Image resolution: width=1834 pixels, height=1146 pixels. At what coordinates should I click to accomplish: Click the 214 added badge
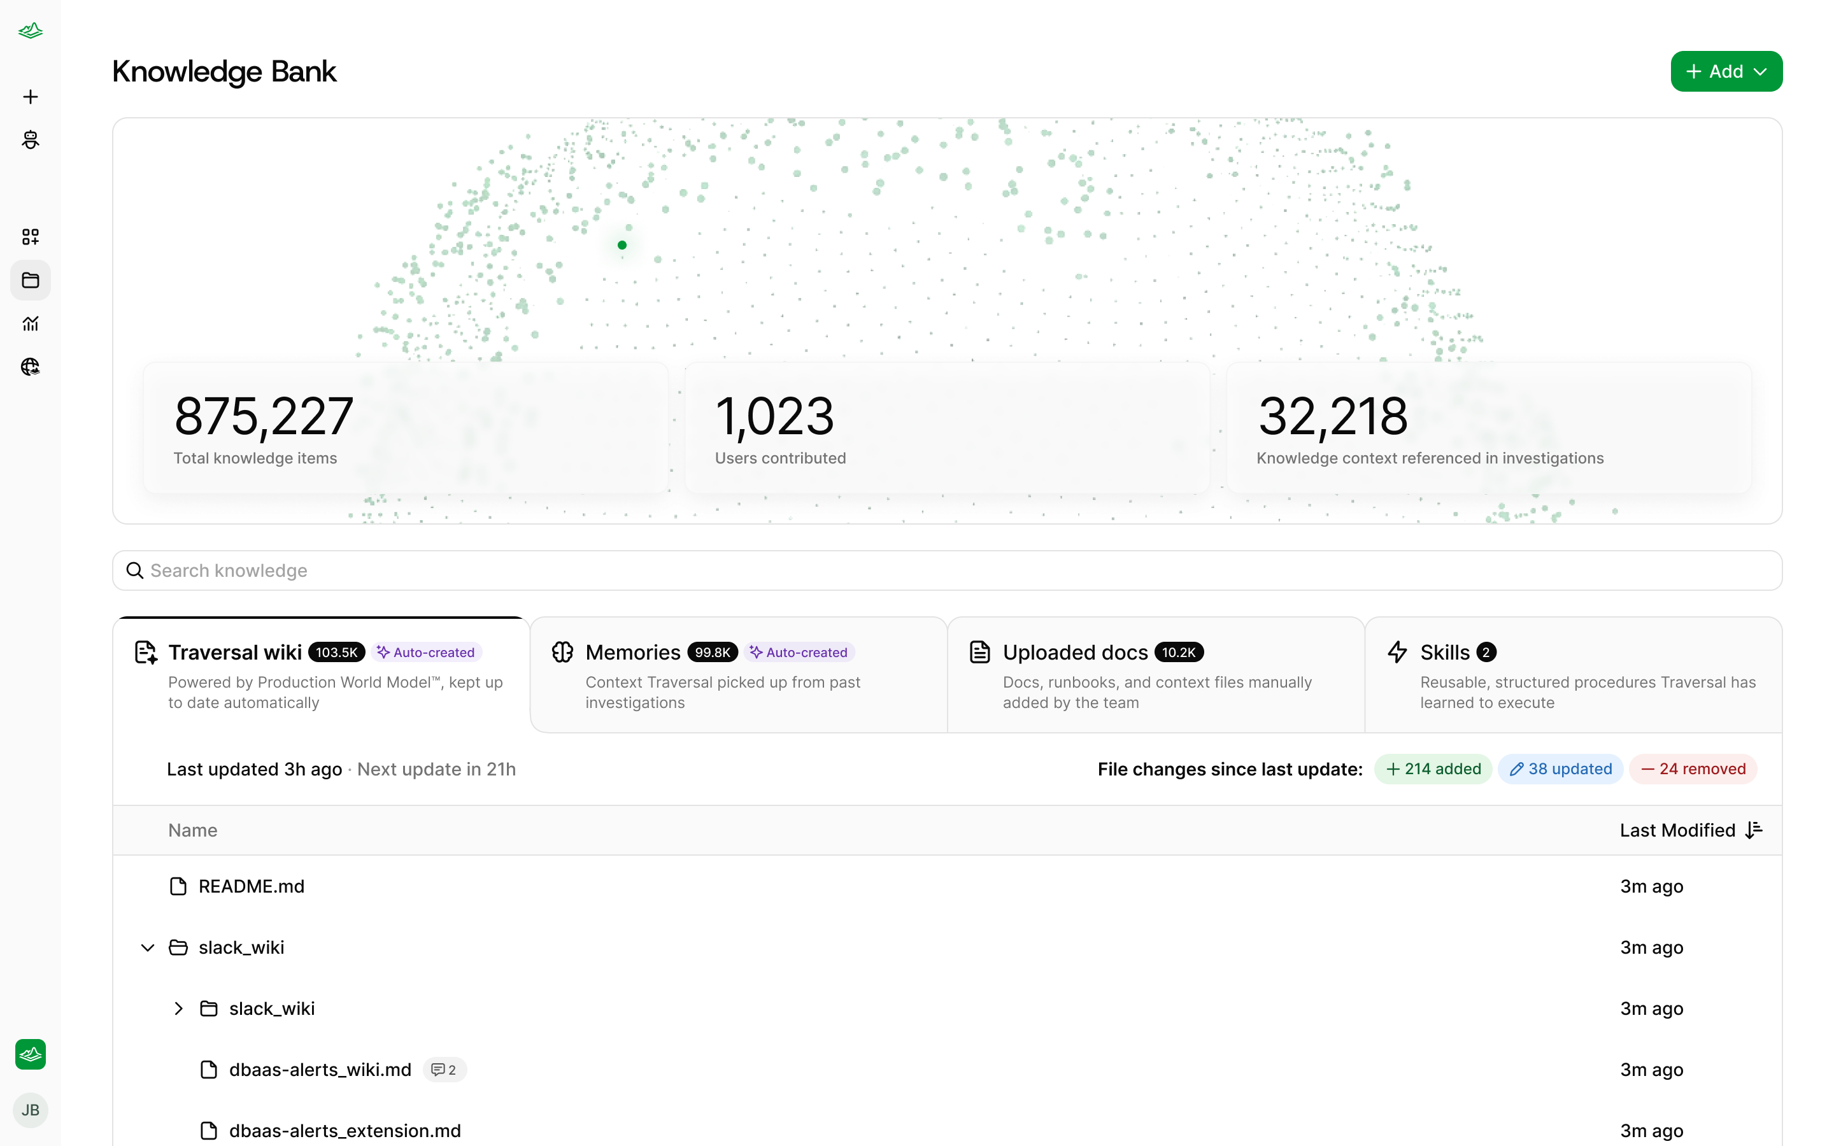click(x=1433, y=769)
